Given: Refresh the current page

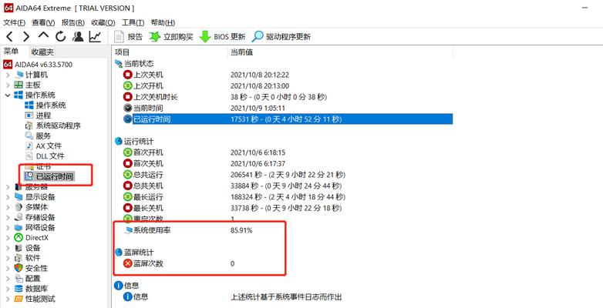Looking at the screenshot, I should point(60,36).
